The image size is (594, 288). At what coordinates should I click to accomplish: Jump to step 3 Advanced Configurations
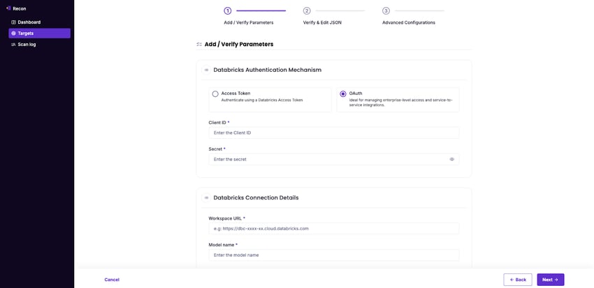click(386, 11)
